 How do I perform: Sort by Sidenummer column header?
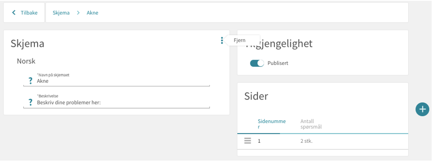(272, 124)
